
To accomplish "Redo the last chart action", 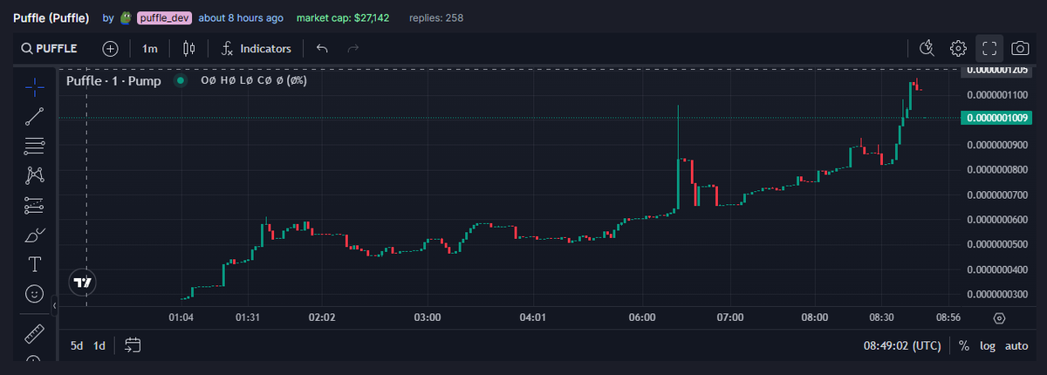I will [x=352, y=49].
